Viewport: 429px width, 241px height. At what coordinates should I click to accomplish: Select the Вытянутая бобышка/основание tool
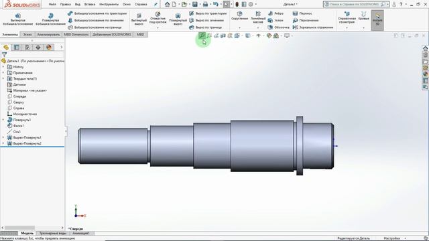click(18, 19)
